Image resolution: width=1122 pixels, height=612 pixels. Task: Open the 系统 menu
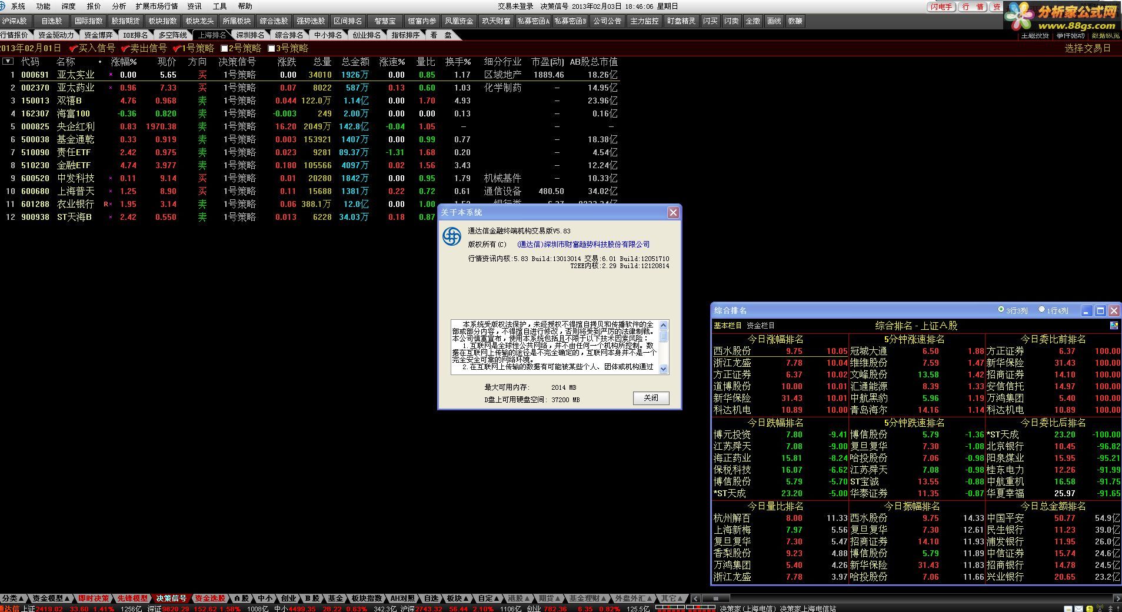coord(18,6)
